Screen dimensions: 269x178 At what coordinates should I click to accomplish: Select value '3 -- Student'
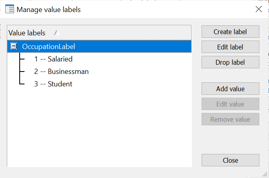53,84
